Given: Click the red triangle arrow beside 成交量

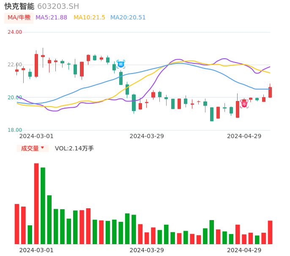Looking at the screenshot, I should pyautogui.click(x=42, y=148).
